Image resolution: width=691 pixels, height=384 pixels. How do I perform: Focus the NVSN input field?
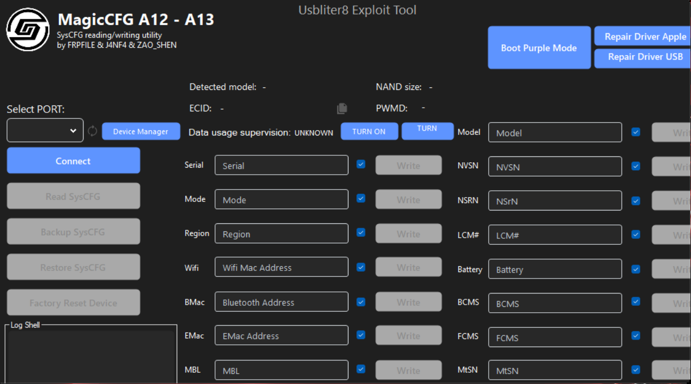pos(555,167)
